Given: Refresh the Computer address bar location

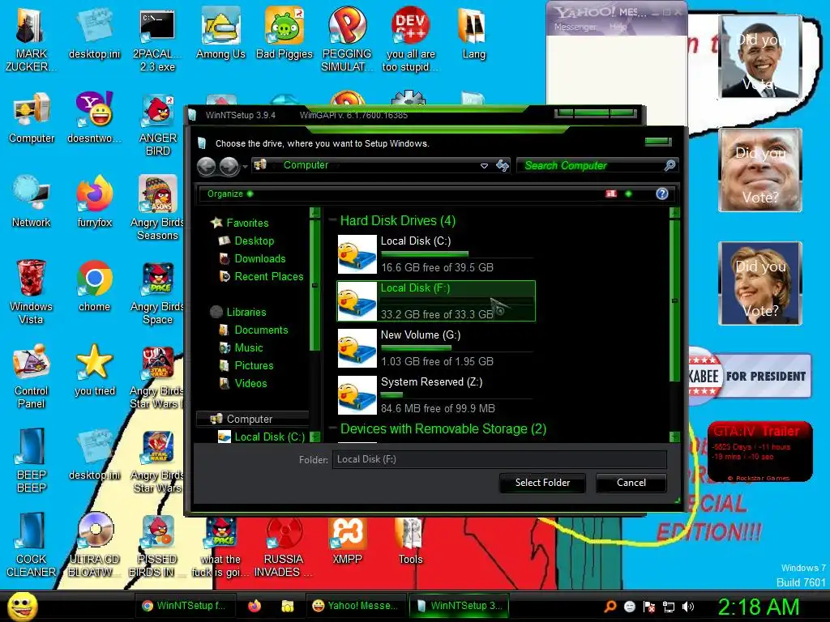Looking at the screenshot, I should click(x=503, y=165).
